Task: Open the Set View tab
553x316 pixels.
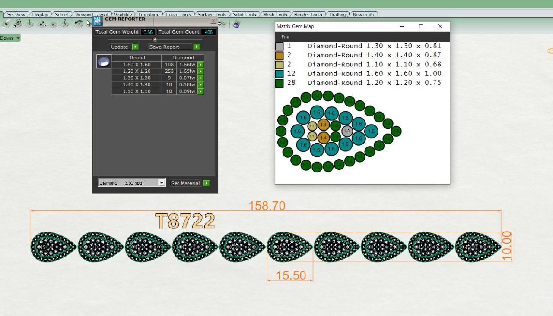Action: (x=16, y=15)
